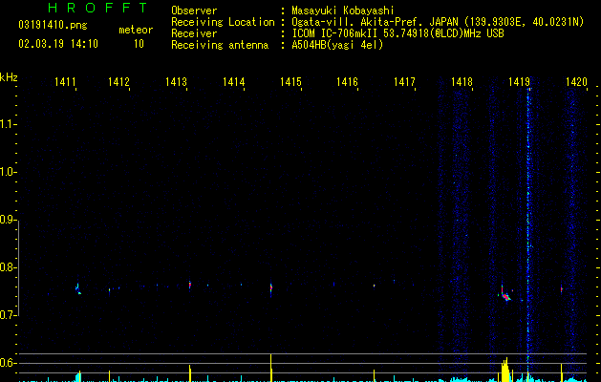The width and height of the screenshot is (601, 382).
Task: Click the Receiving Location value Ogata-vill. Akita-Pref.
Action: pyautogui.click(x=358, y=22)
